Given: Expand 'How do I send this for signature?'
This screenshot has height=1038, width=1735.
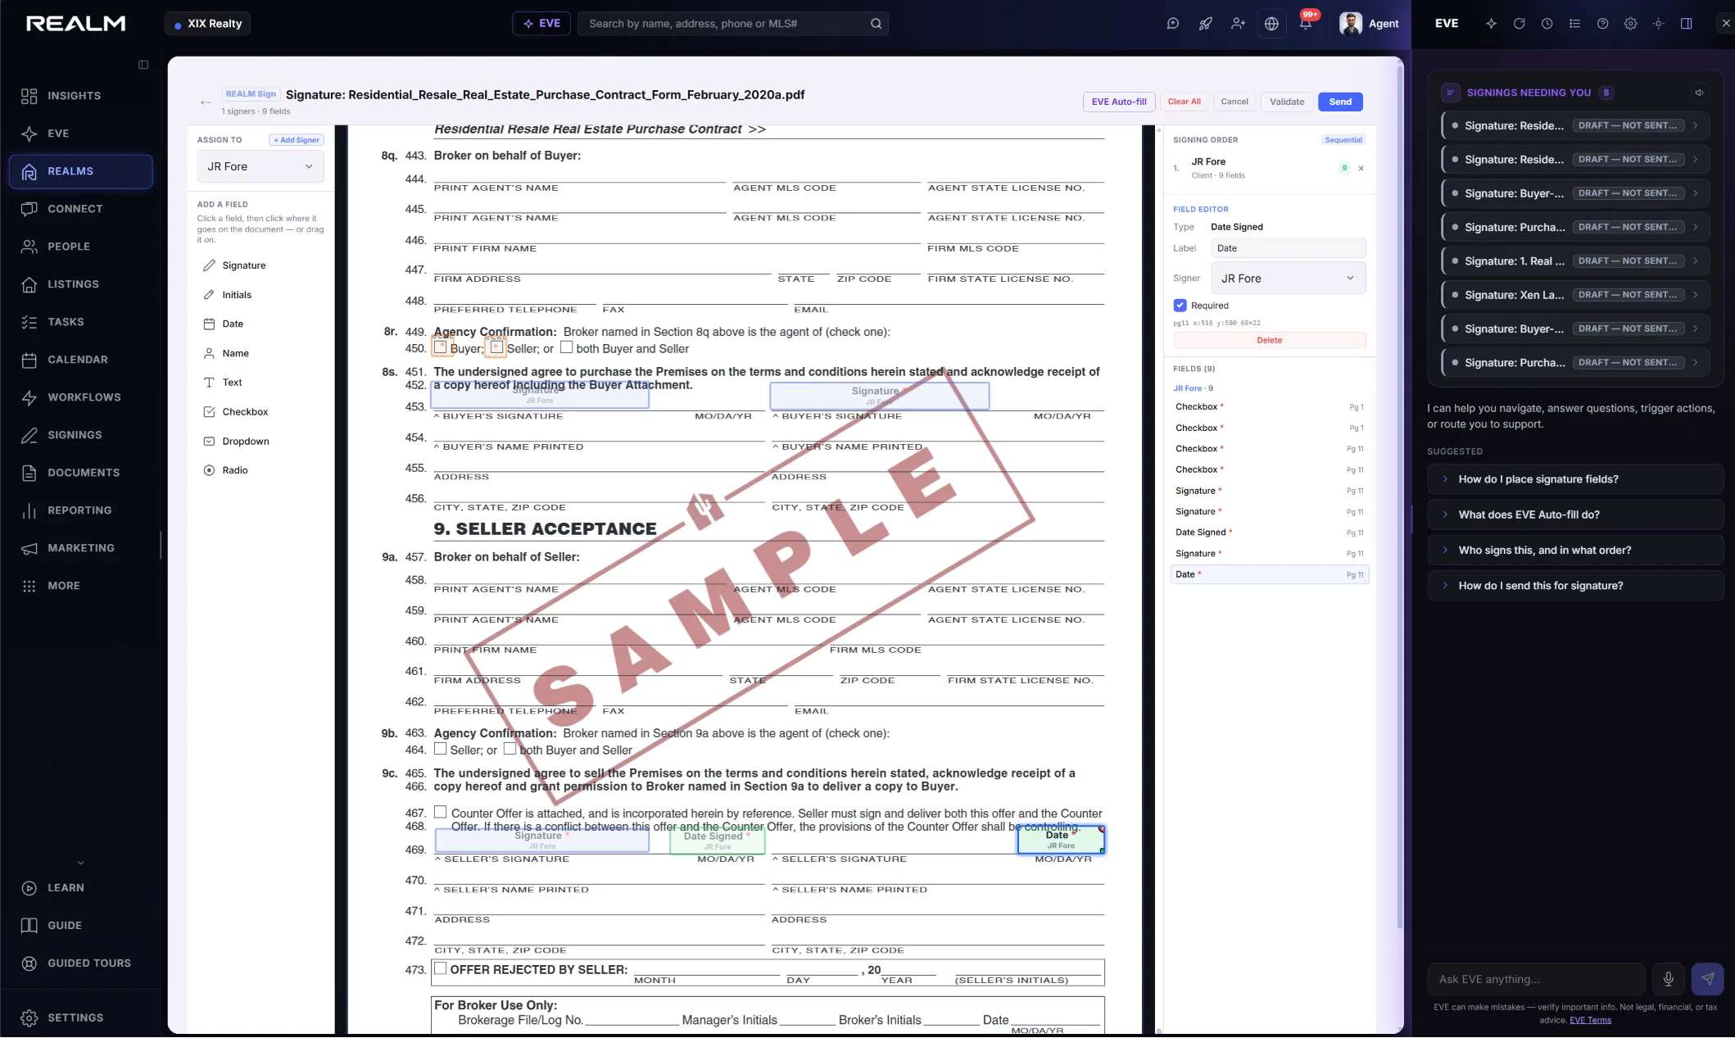Looking at the screenshot, I should coord(1574,586).
